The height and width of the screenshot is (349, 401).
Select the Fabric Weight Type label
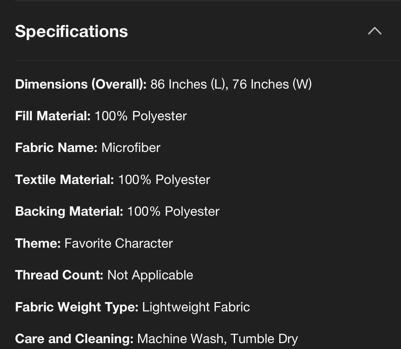click(76, 307)
